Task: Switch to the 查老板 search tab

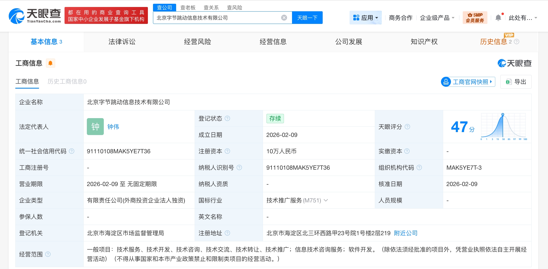Action: [188, 7]
